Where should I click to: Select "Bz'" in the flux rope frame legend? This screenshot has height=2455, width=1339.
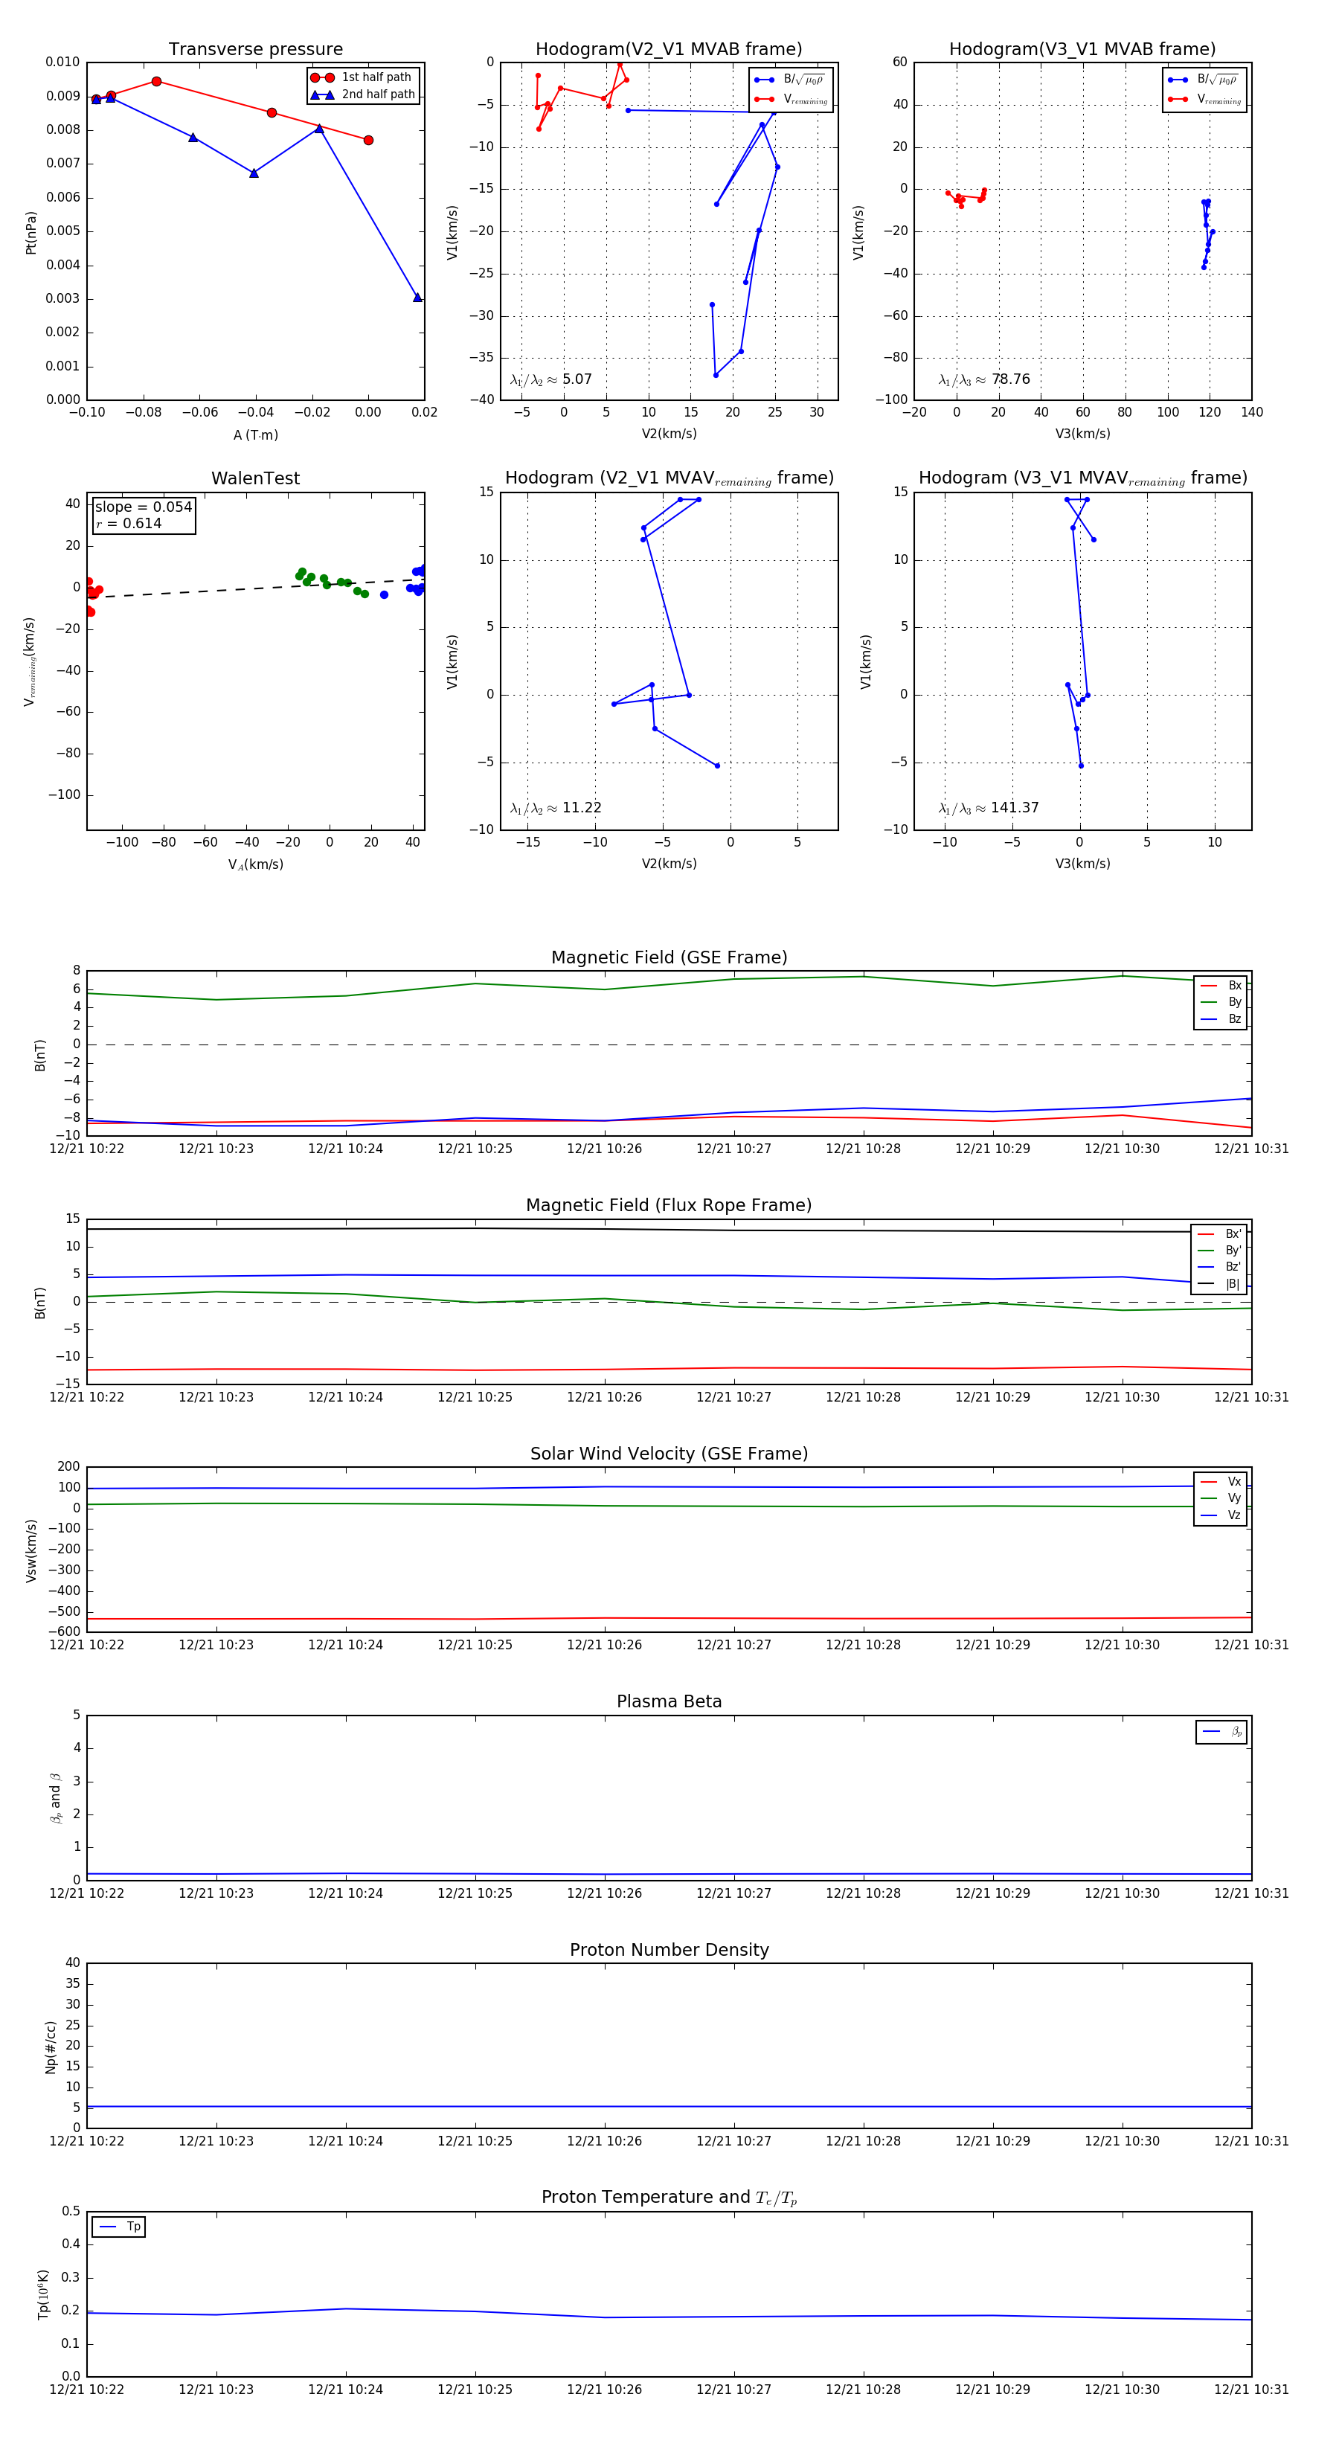[1219, 1267]
